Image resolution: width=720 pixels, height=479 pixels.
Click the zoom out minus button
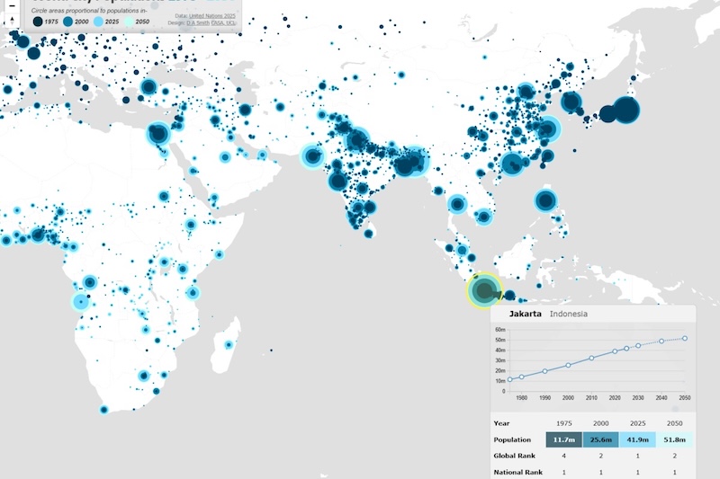[x=10, y=4]
